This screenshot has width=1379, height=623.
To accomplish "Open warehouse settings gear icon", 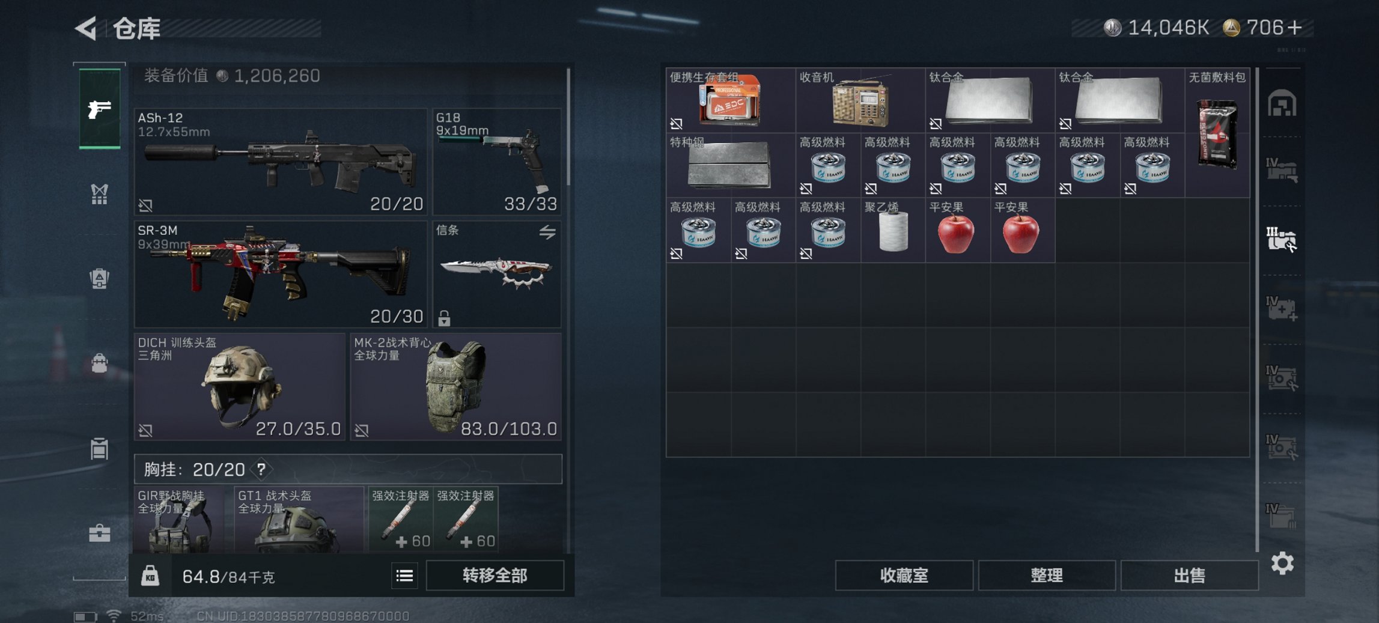I will point(1282,564).
